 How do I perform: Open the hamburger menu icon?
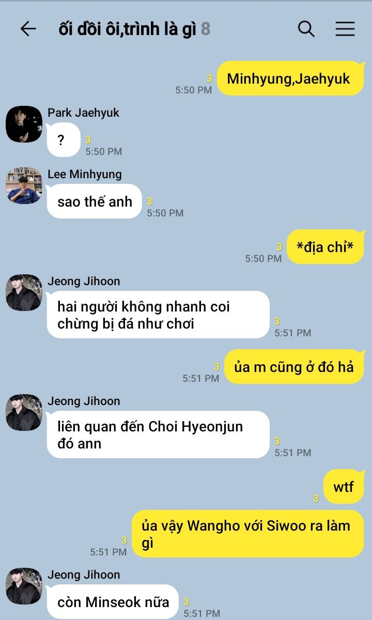345,29
